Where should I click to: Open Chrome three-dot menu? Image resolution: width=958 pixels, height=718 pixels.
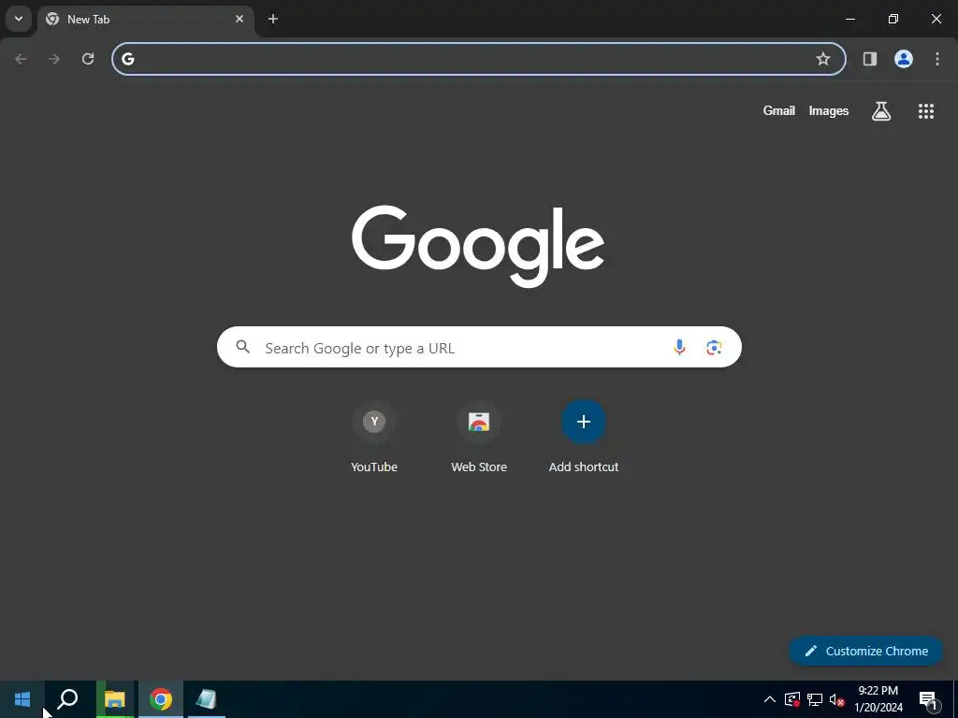[937, 59]
